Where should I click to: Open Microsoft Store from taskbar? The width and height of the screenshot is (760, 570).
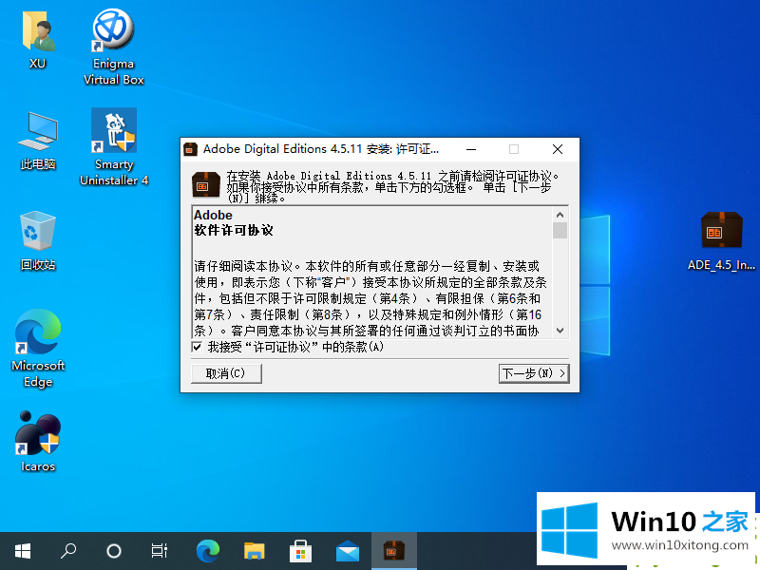(300, 551)
